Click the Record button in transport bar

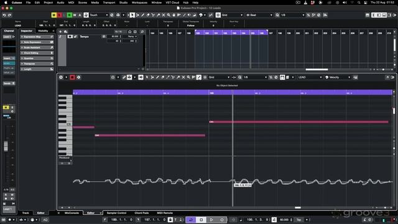click(222, 220)
